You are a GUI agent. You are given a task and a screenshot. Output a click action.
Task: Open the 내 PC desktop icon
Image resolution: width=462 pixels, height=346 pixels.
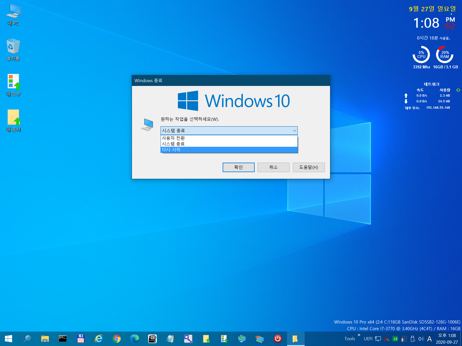click(13, 15)
